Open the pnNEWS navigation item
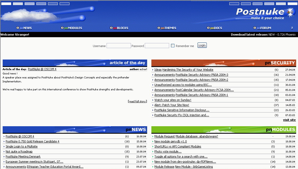This screenshot has height=169, width=298. [x=26, y=28]
